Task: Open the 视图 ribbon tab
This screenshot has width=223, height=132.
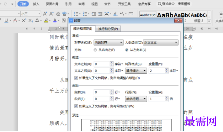Action: pyautogui.click(x=94, y=4)
